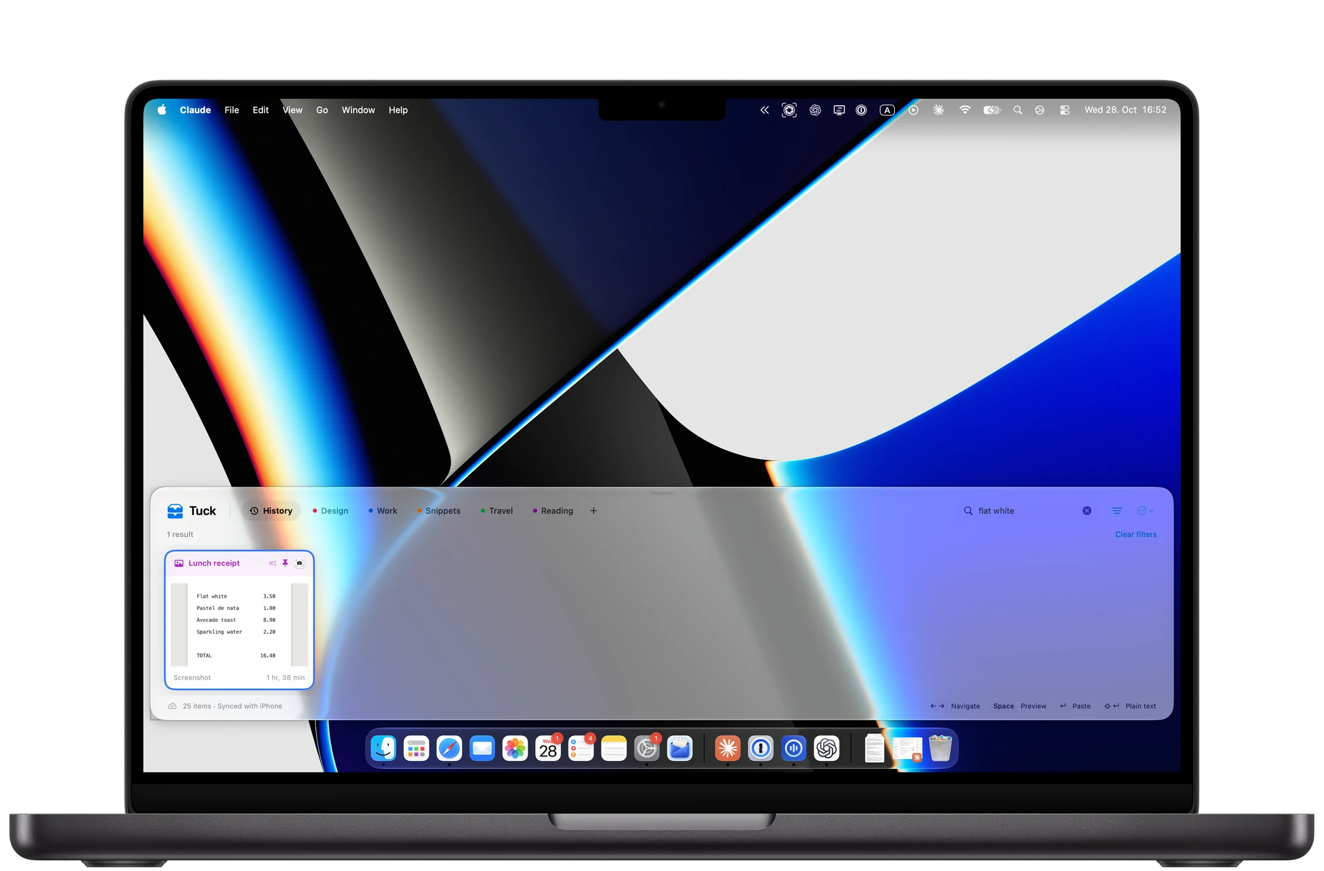Screen dimensions: 1324x871
Task: Click the magnifier icon in Tuck search
Action: click(x=968, y=511)
